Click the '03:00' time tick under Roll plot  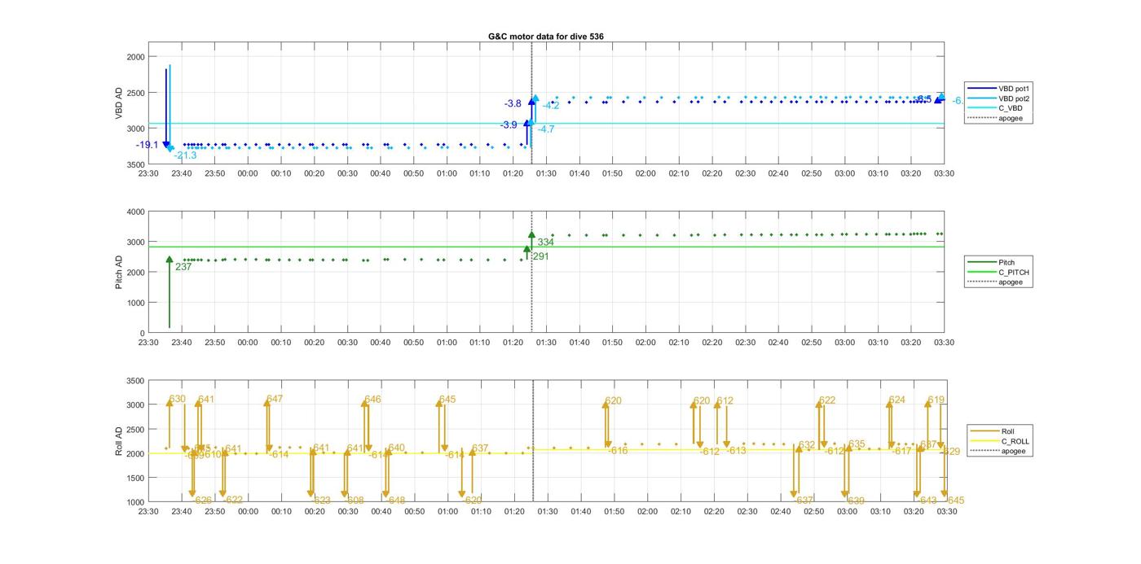[847, 512]
